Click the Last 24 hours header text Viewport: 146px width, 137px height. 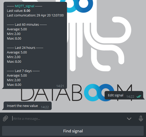[25, 48]
